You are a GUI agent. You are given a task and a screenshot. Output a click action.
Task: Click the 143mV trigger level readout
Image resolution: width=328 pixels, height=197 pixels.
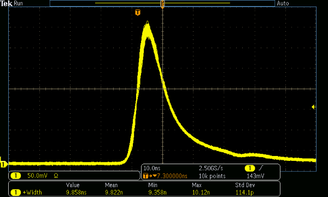point(255,176)
